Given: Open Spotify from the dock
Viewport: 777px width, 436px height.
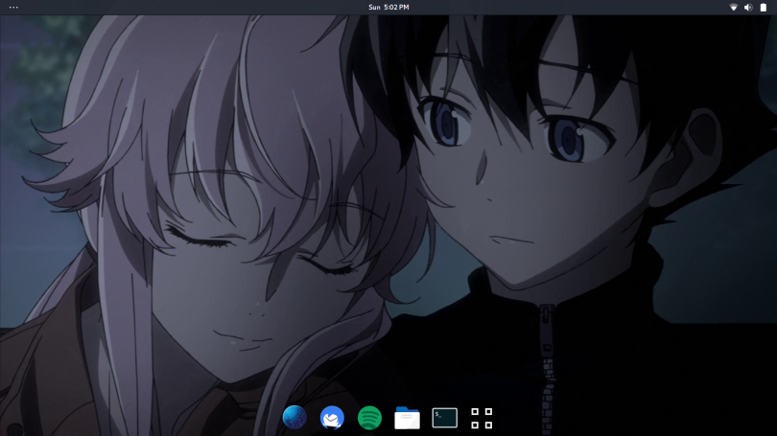Looking at the screenshot, I should pyautogui.click(x=369, y=418).
